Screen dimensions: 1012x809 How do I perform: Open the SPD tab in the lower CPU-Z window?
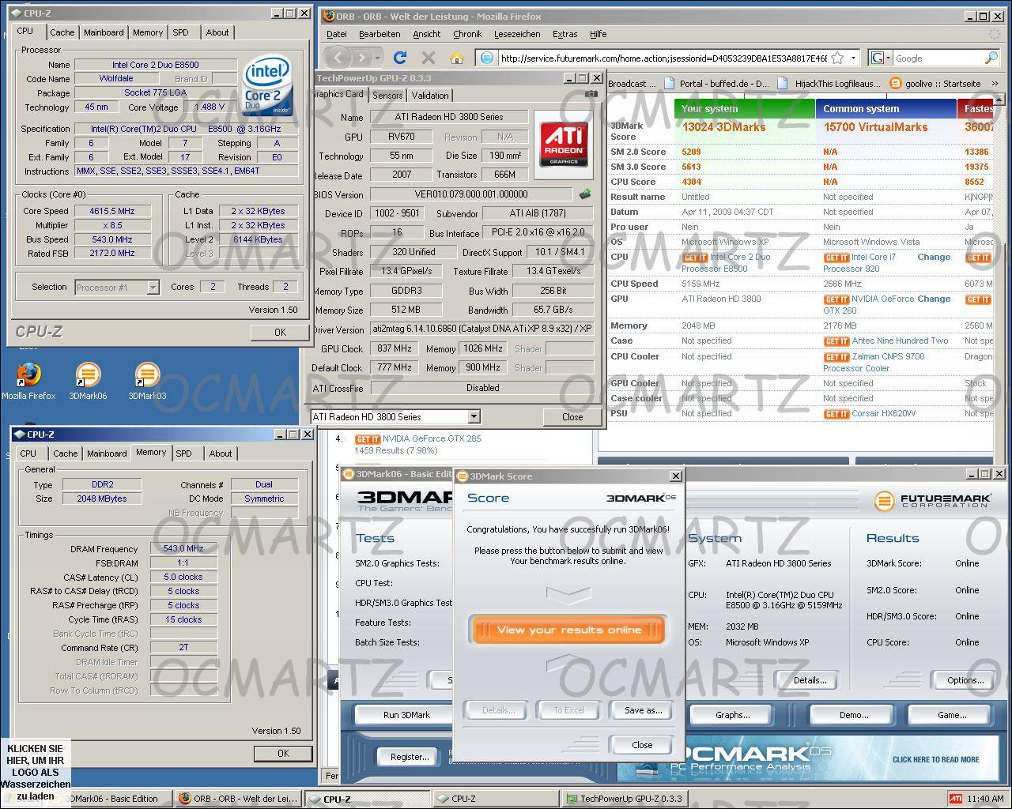(x=184, y=453)
